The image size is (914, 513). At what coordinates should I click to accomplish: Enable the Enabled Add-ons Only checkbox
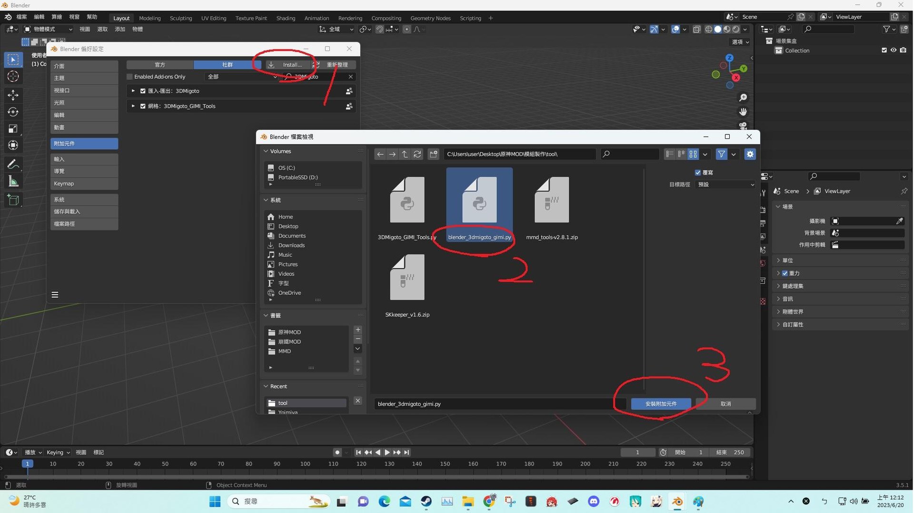coord(129,77)
